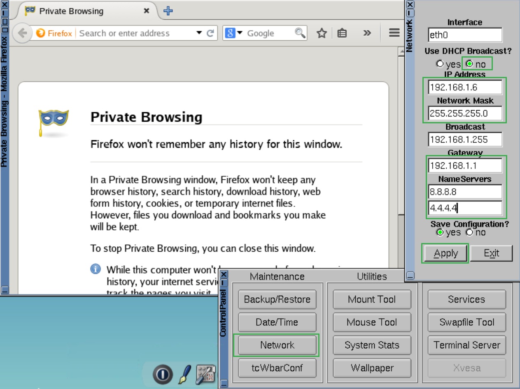
Task: Click Firefox page scrollbar up arrow
Action: pos(401,52)
